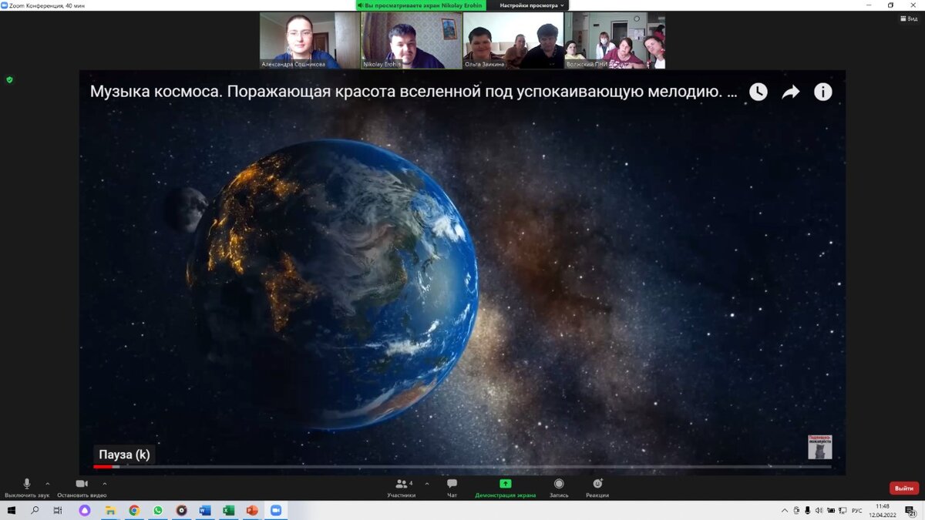Click the red Выйти leave button

click(x=903, y=488)
